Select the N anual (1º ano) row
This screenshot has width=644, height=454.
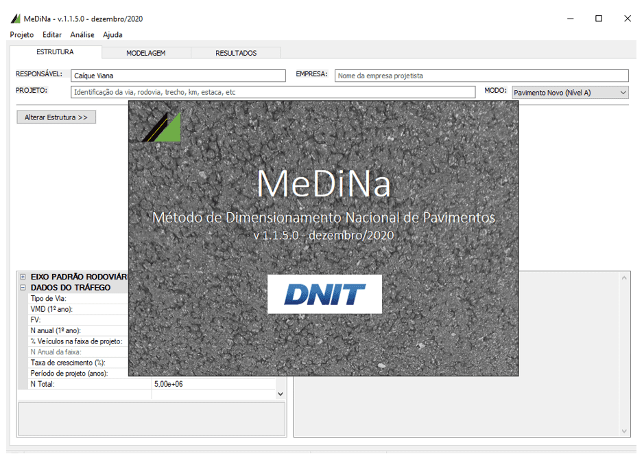click(x=78, y=330)
